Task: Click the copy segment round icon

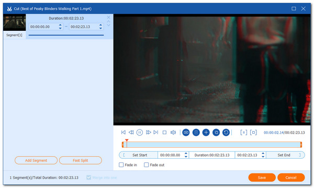Action: [x=216, y=133]
